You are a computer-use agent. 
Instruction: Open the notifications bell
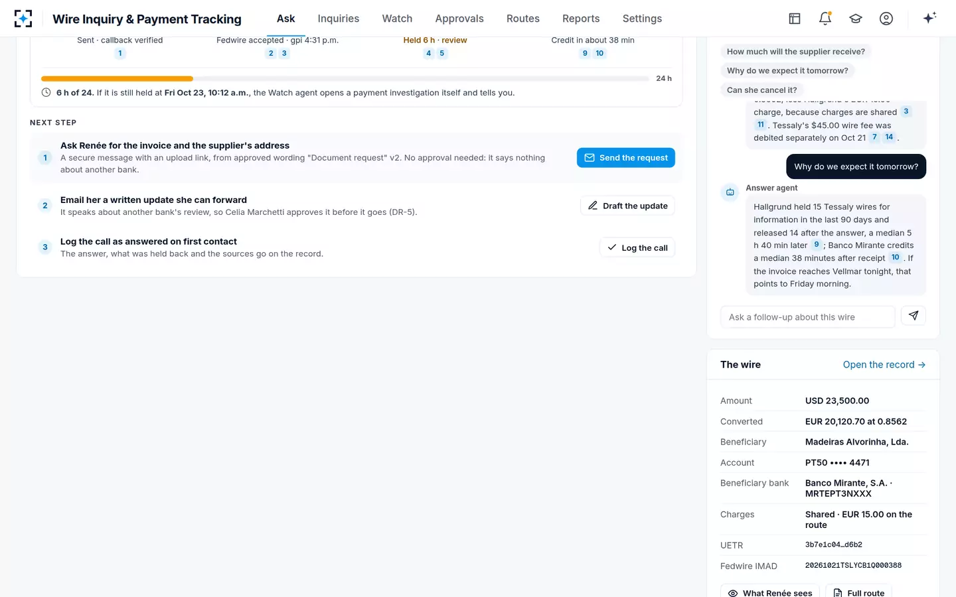(x=825, y=19)
